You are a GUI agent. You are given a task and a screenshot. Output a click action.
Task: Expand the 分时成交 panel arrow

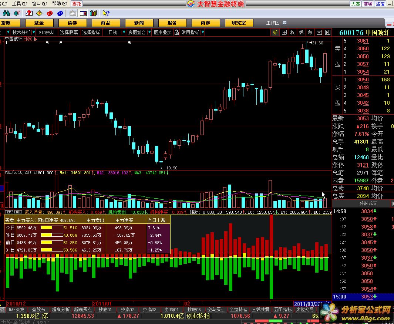pyautogui.click(x=393, y=203)
